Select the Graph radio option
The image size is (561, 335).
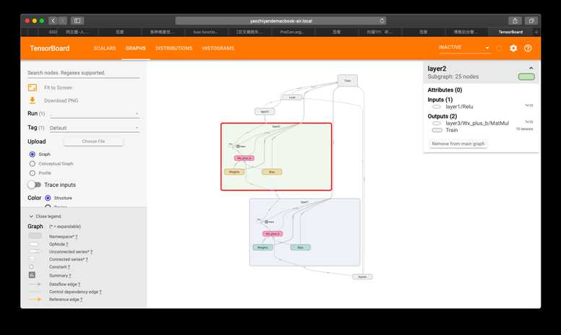pyautogui.click(x=33, y=155)
